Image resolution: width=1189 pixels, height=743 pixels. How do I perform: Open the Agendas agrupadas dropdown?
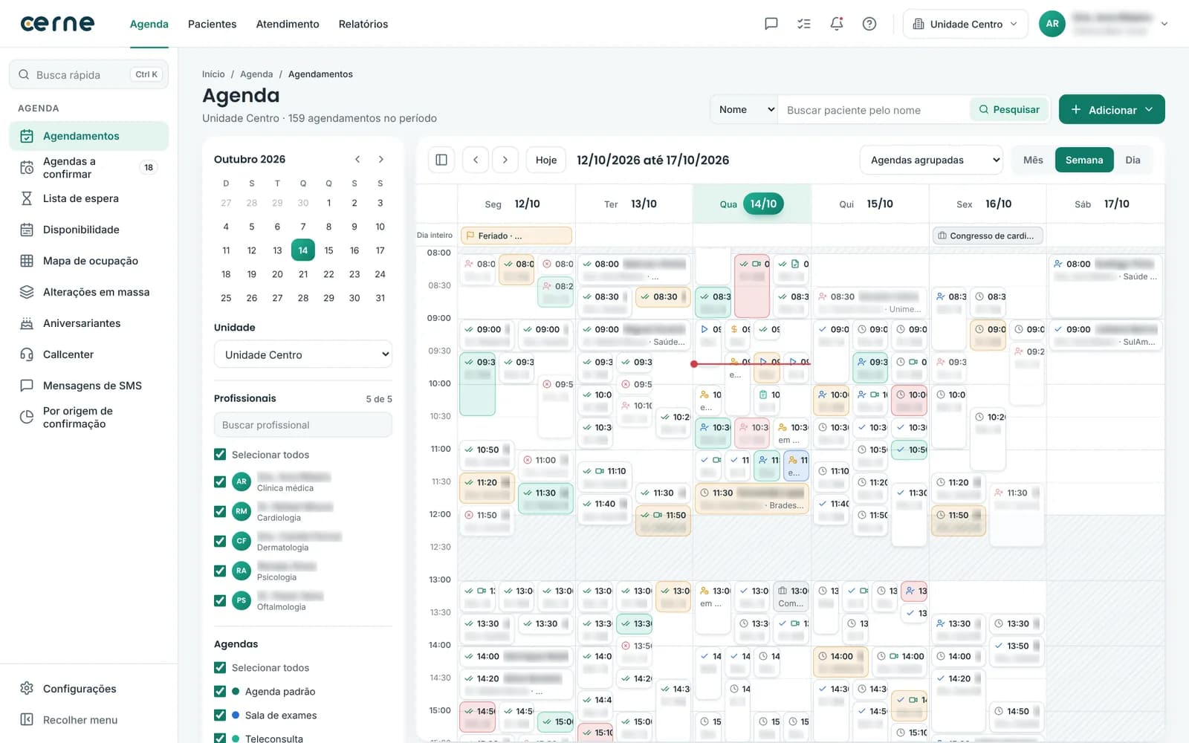[932, 160]
